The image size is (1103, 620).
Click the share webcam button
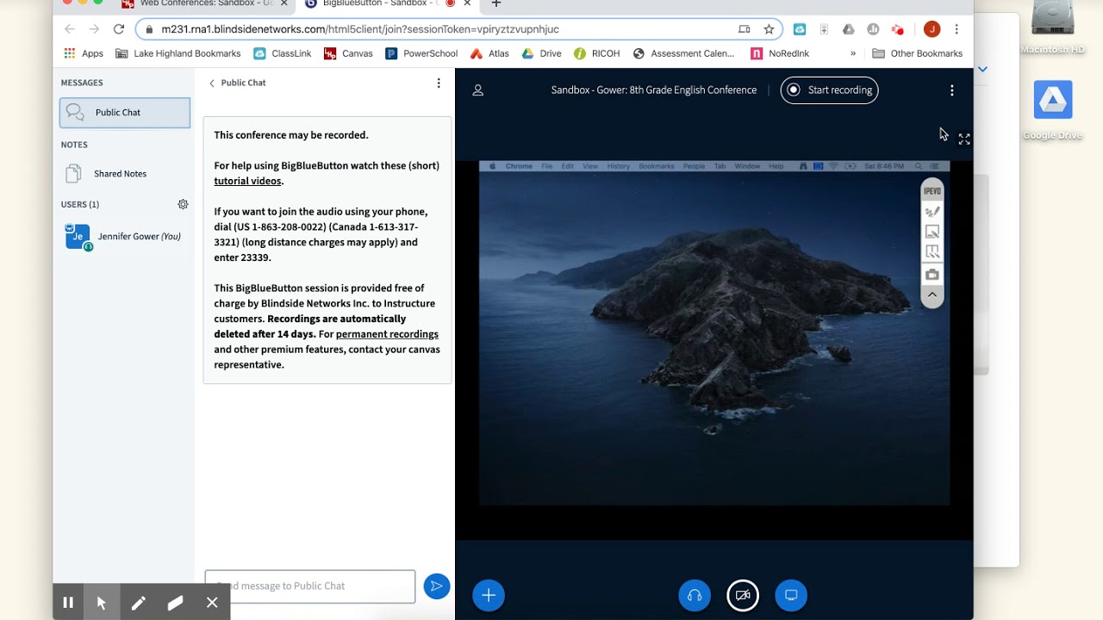point(743,595)
